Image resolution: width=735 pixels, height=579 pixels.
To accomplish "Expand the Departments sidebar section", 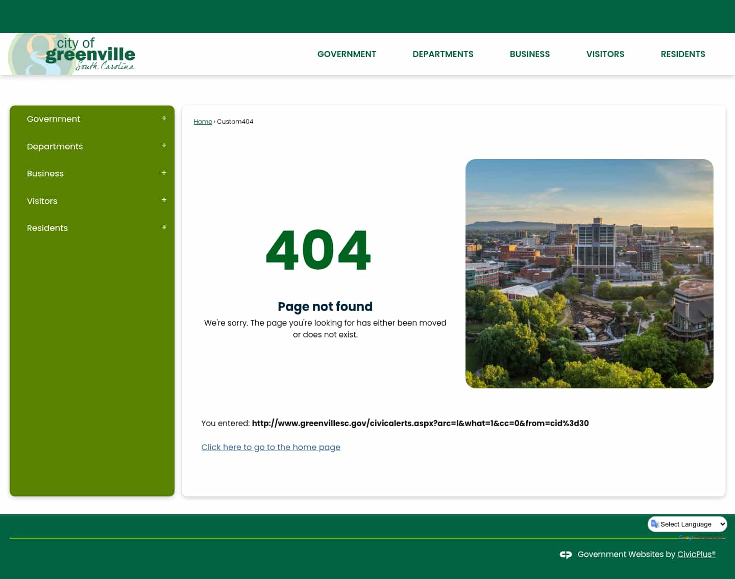I will (163, 146).
